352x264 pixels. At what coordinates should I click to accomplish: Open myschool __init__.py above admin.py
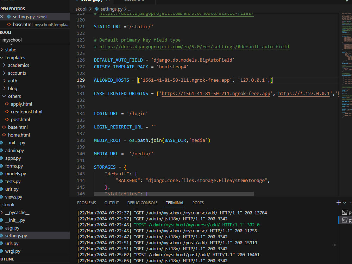click(x=35, y=143)
